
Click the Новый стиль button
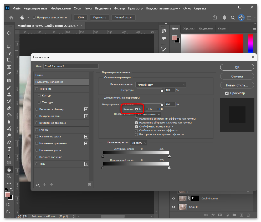tap(237, 85)
